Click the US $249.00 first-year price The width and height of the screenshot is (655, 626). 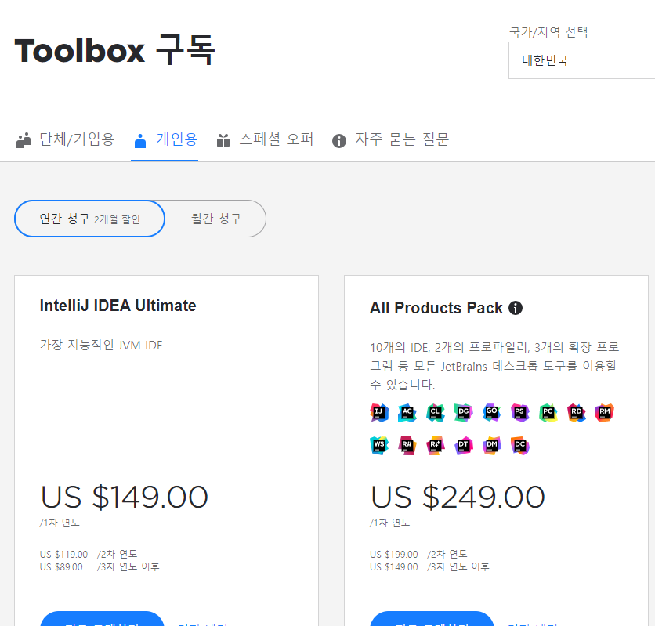[x=458, y=498]
